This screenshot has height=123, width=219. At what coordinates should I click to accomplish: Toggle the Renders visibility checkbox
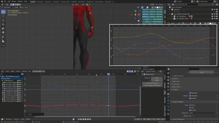[x=190, y=98]
